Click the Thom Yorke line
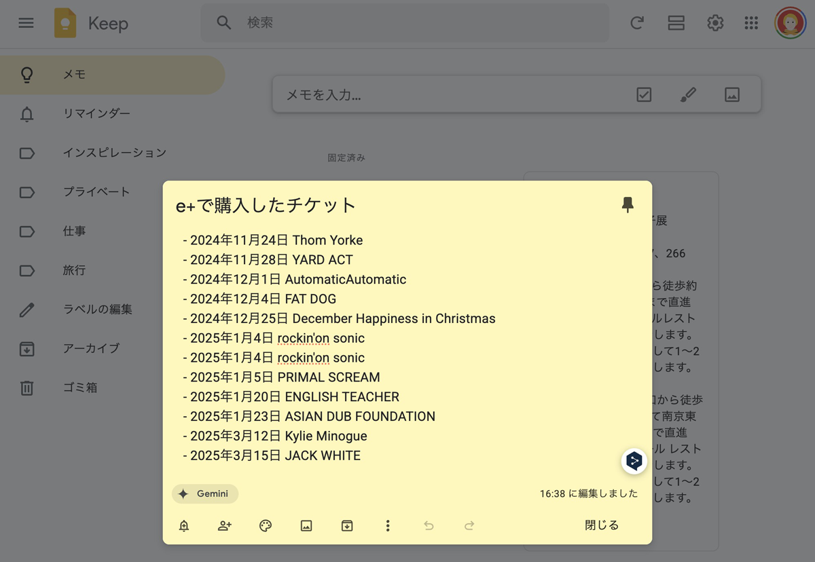 pos(273,240)
